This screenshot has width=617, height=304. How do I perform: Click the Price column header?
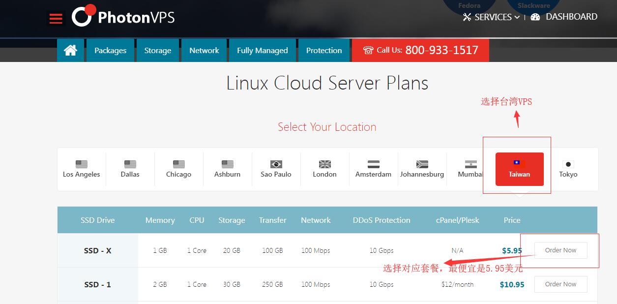pyautogui.click(x=512, y=220)
